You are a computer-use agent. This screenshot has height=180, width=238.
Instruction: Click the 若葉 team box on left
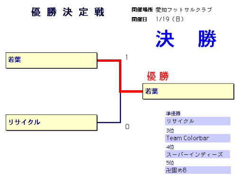coord(52,60)
